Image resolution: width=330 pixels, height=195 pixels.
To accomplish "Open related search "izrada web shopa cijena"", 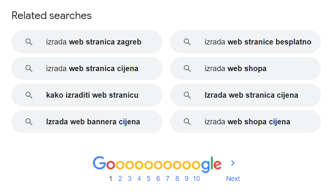I will click(x=247, y=122).
